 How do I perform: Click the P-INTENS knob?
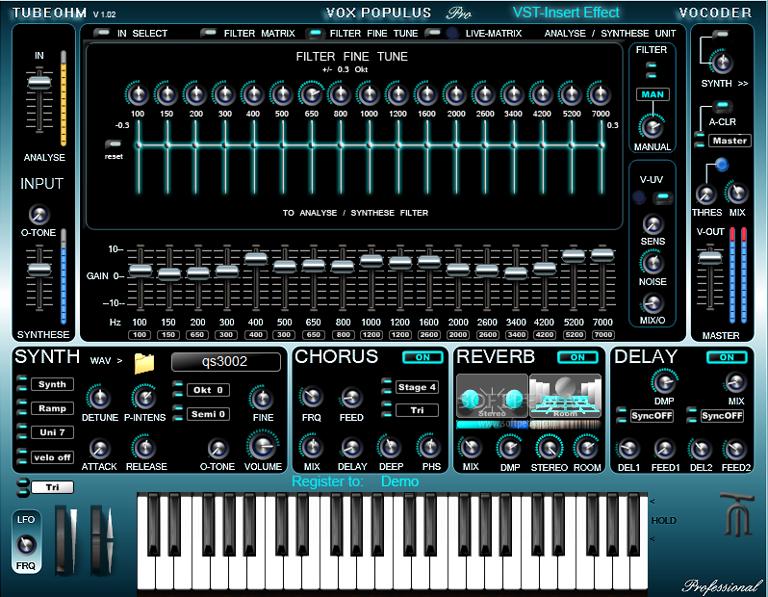144,398
